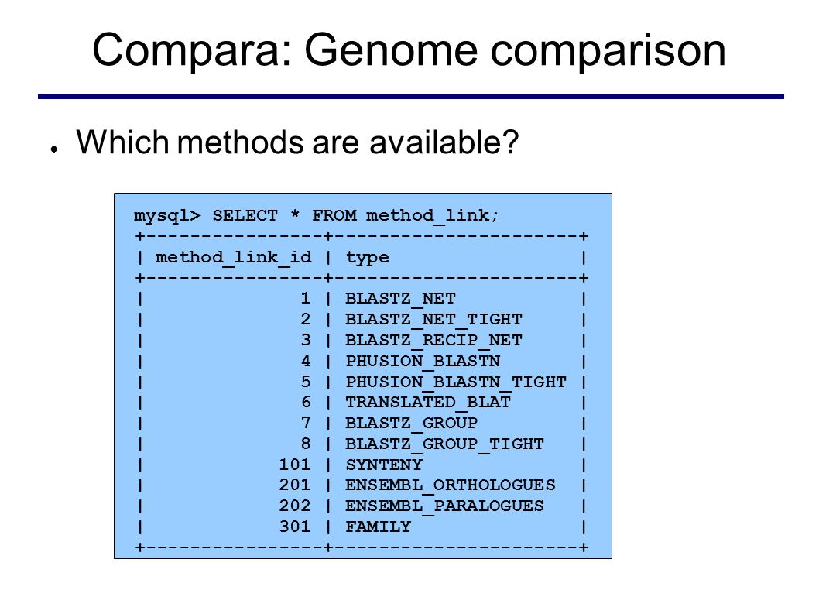
Task: Click the method_link_id column header
Action: coord(234,257)
